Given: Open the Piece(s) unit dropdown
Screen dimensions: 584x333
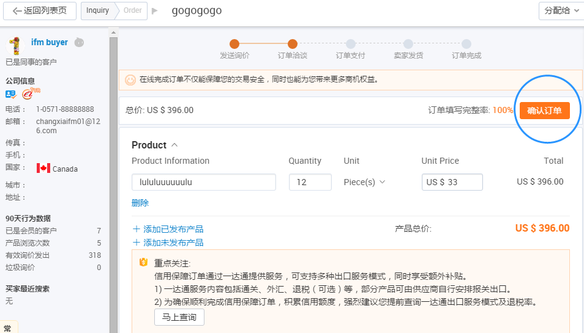Looking at the screenshot, I should (x=364, y=182).
